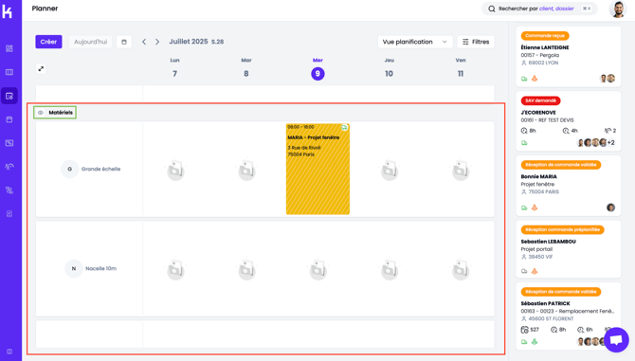Click "38450 VIF" address text
The image size is (635, 361).
(540, 257)
